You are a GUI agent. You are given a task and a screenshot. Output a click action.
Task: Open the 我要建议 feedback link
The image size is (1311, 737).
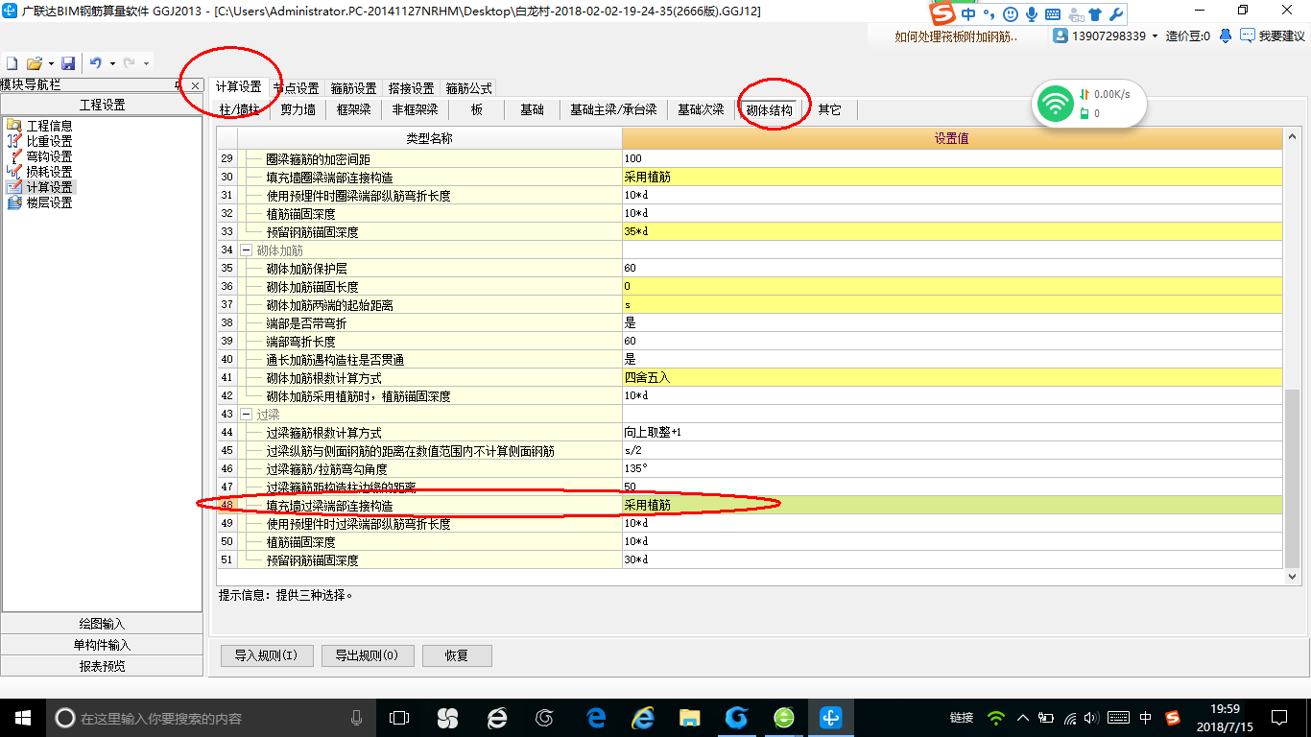pos(1273,36)
